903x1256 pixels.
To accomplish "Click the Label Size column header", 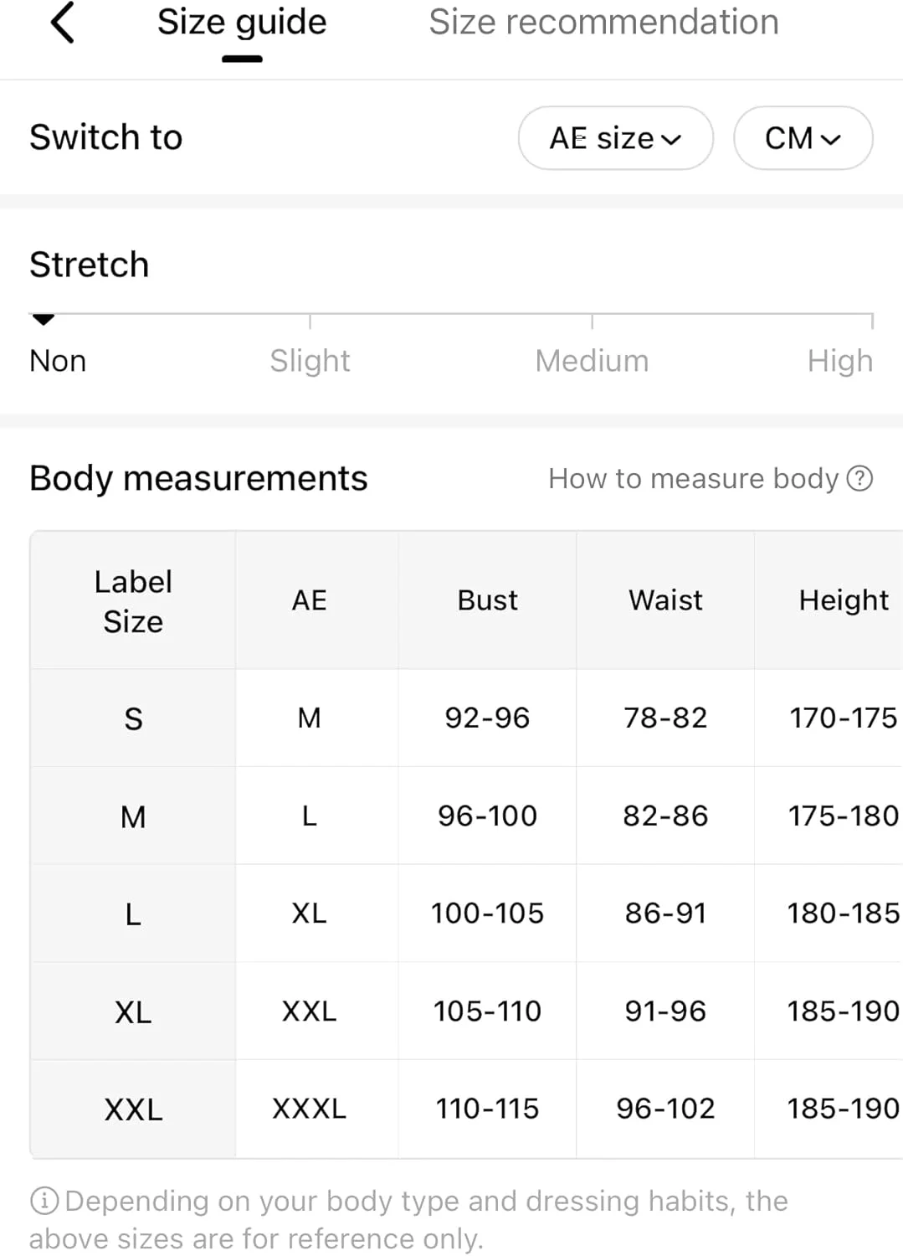I will 133,601.
